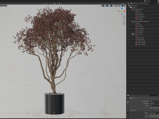
Task: Toggle proportional editing in viewport header
Action: (x=59, y=3)
